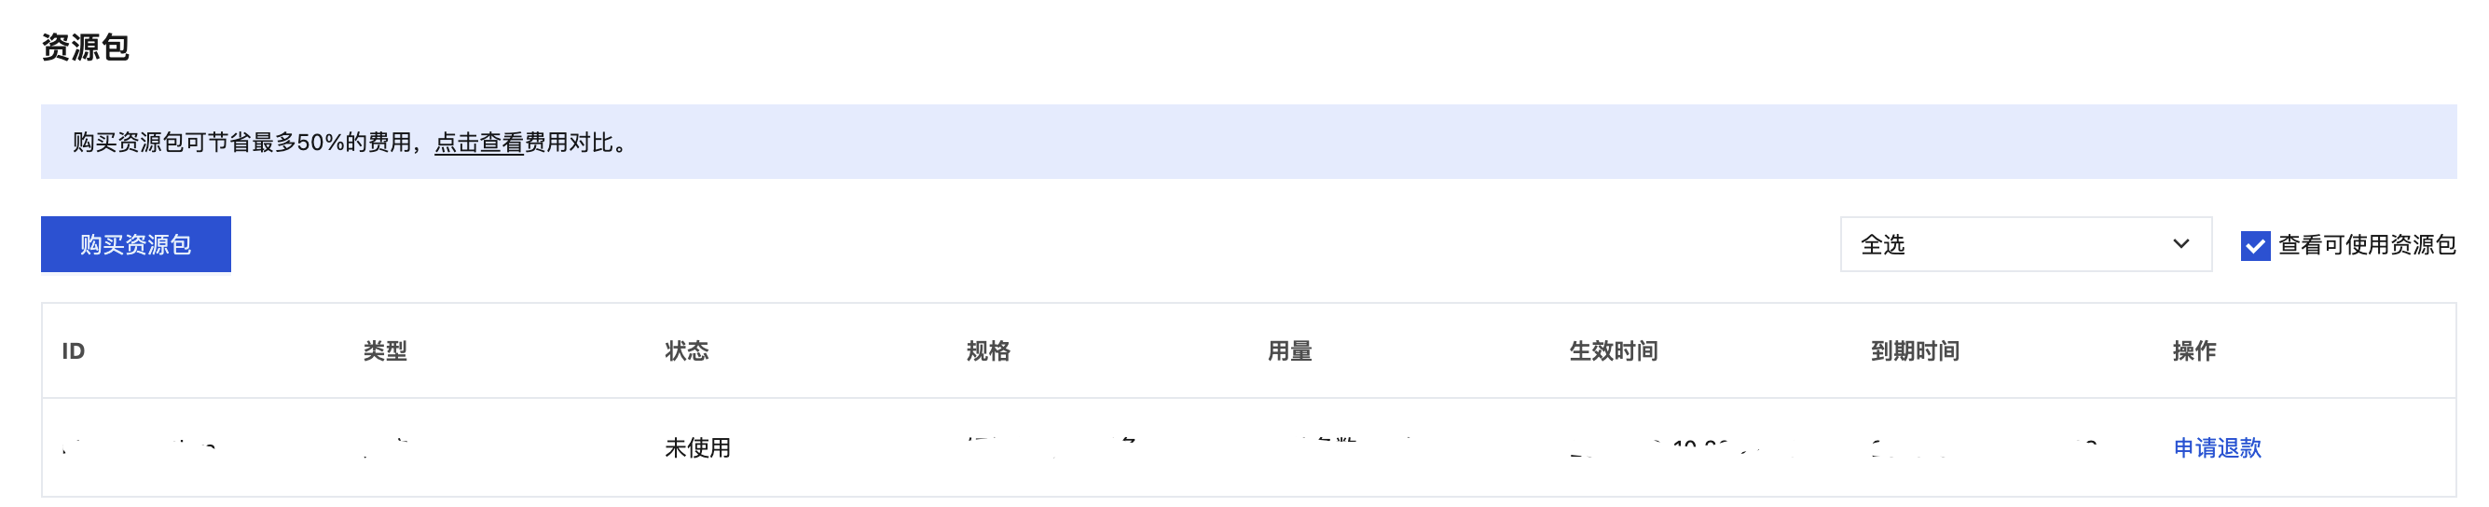The width and height of the screenshot is (2489, 507).
Task: Click the resource package ID cell in row
Action: [140, 448]
